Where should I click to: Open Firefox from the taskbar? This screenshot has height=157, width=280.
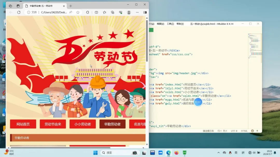point(177,153)
